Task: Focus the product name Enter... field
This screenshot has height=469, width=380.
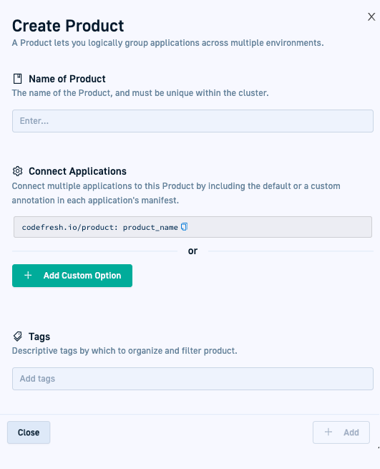Action: tap(193, 121)
